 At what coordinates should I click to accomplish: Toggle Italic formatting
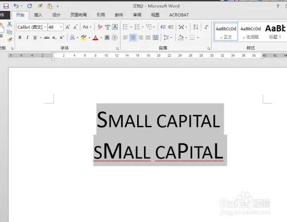[28, 38]
